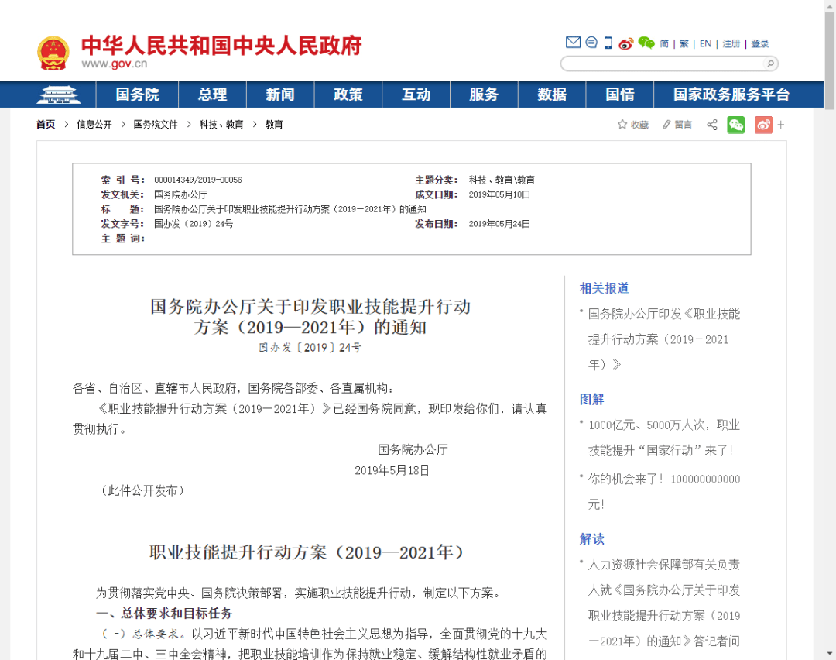The height and width of the screenshot is (660, 836).
Task: Open the 解读 link 人力资源社会保障部有关负责人答记者问
Action: coord(664,603)
